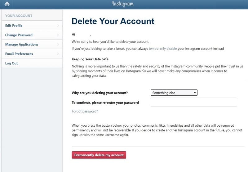This screenshot has width=248, height=172.
Task: Select Email Preferences in the sidebar
Action: point(19,54)
